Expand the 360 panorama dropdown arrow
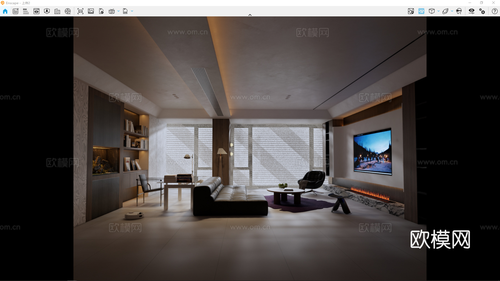Image resolution: width=500 pixels, height=281 pixels. tap(118, 11)
